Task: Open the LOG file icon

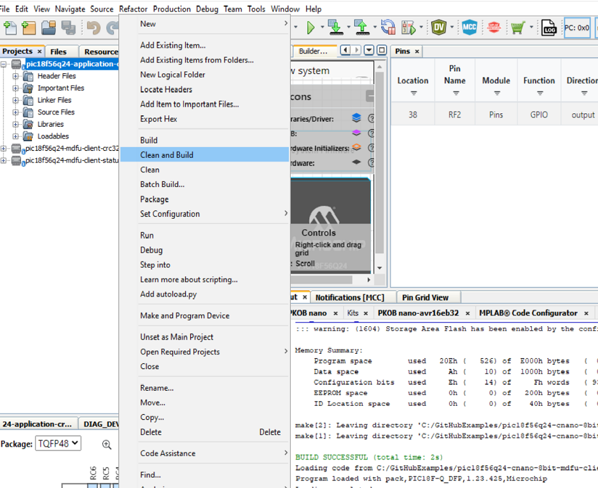Action: 549,27
